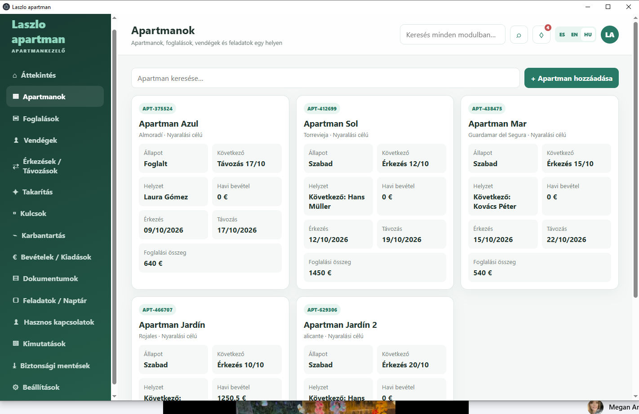639x414 pixels.
Task: Click the Érkezések / Távozások arrows icon
Action: 16,166
